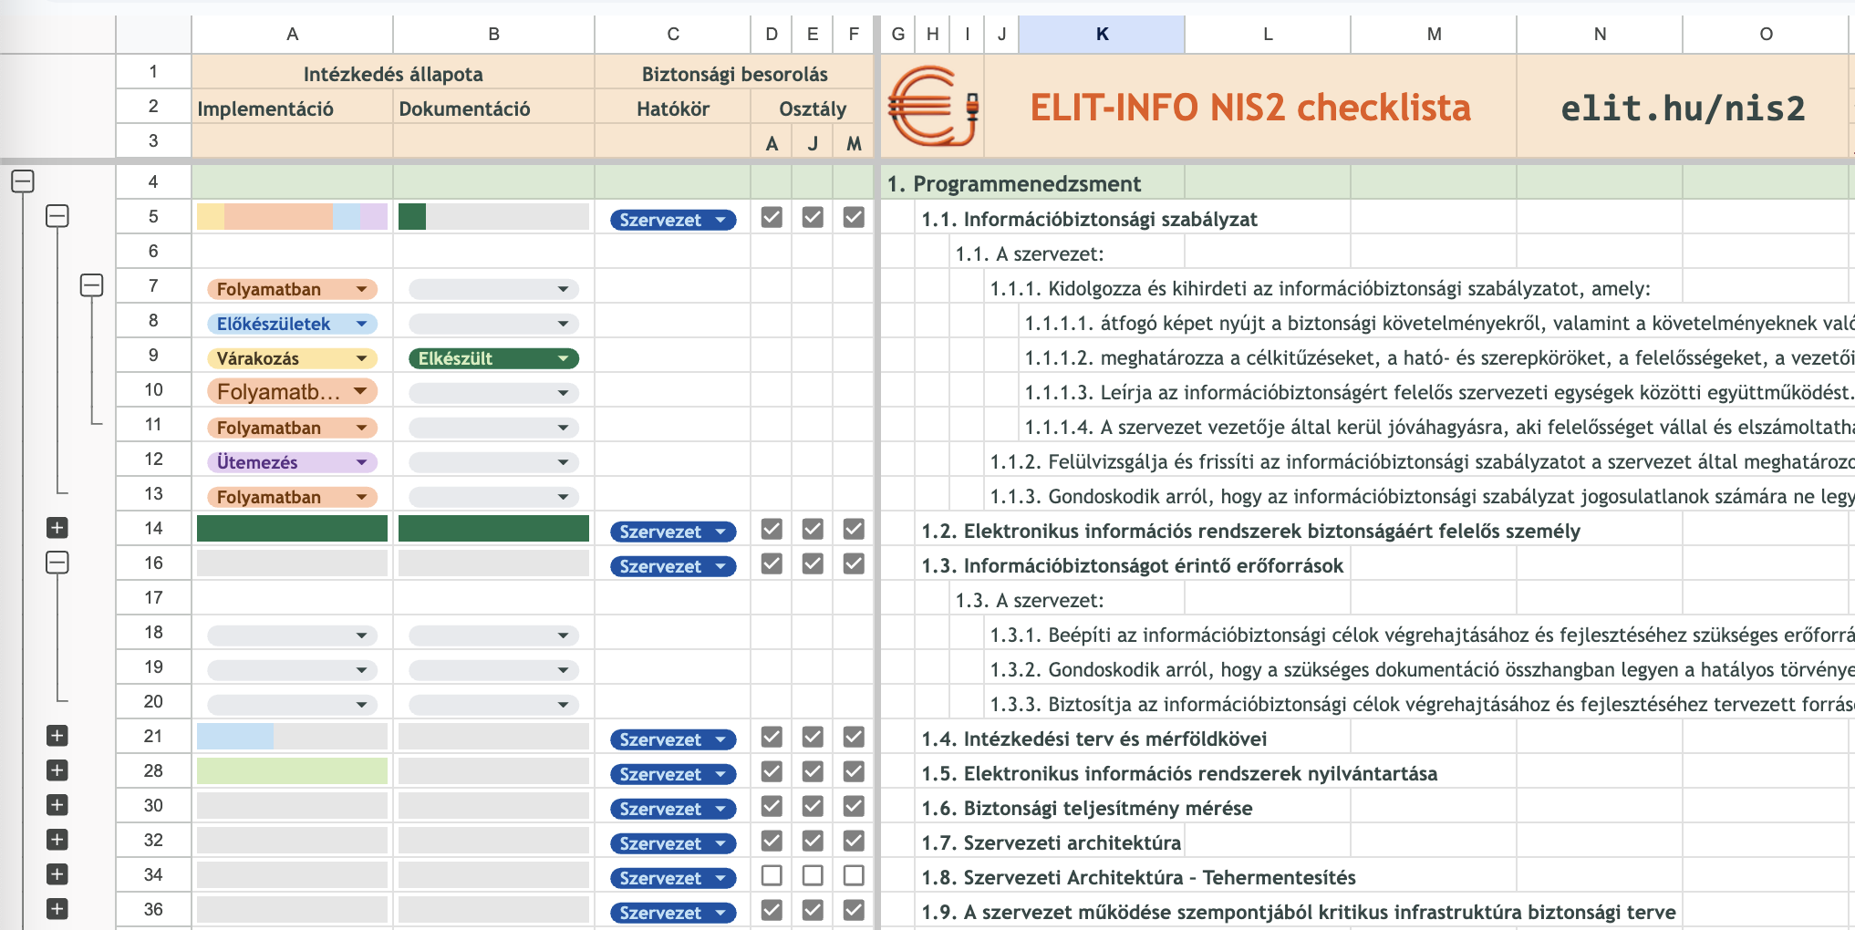Viewport: 1855px width, 930px height.
Task: Select column K header
Action: pos(1101,34)
